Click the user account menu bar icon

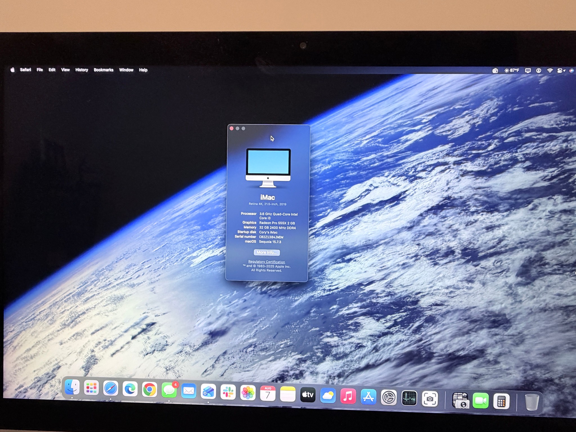click(539, 71)
